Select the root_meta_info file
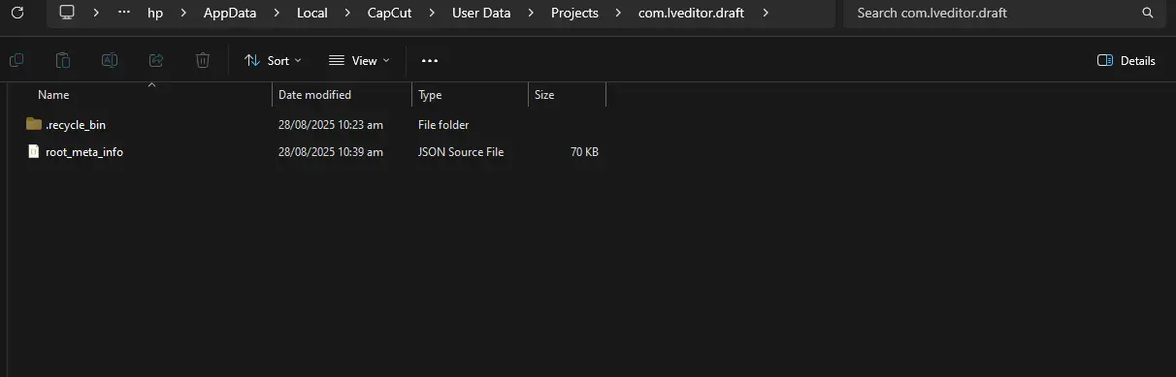1176x377 pixels. click(x=84, y=151)
